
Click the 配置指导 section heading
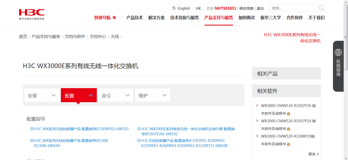[36, 119]
